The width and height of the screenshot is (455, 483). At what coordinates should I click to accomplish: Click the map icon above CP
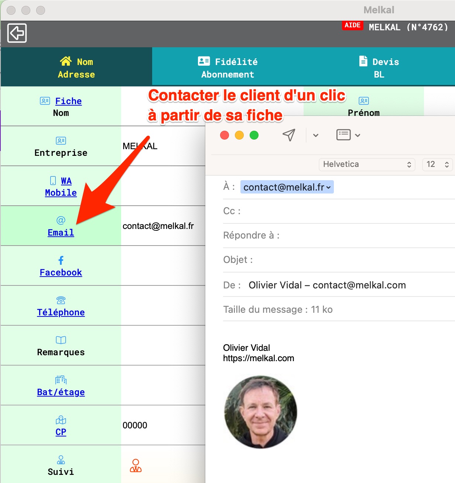point(61,420)
